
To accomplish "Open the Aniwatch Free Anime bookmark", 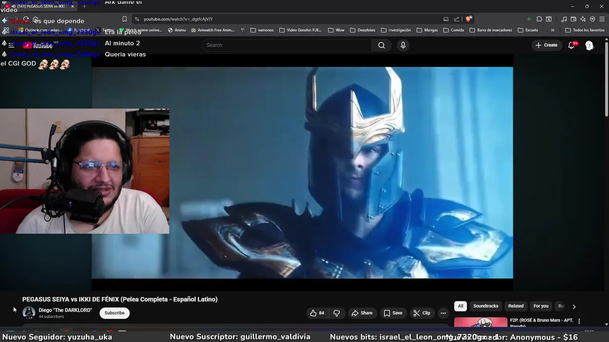I will [x=212, y=30].
